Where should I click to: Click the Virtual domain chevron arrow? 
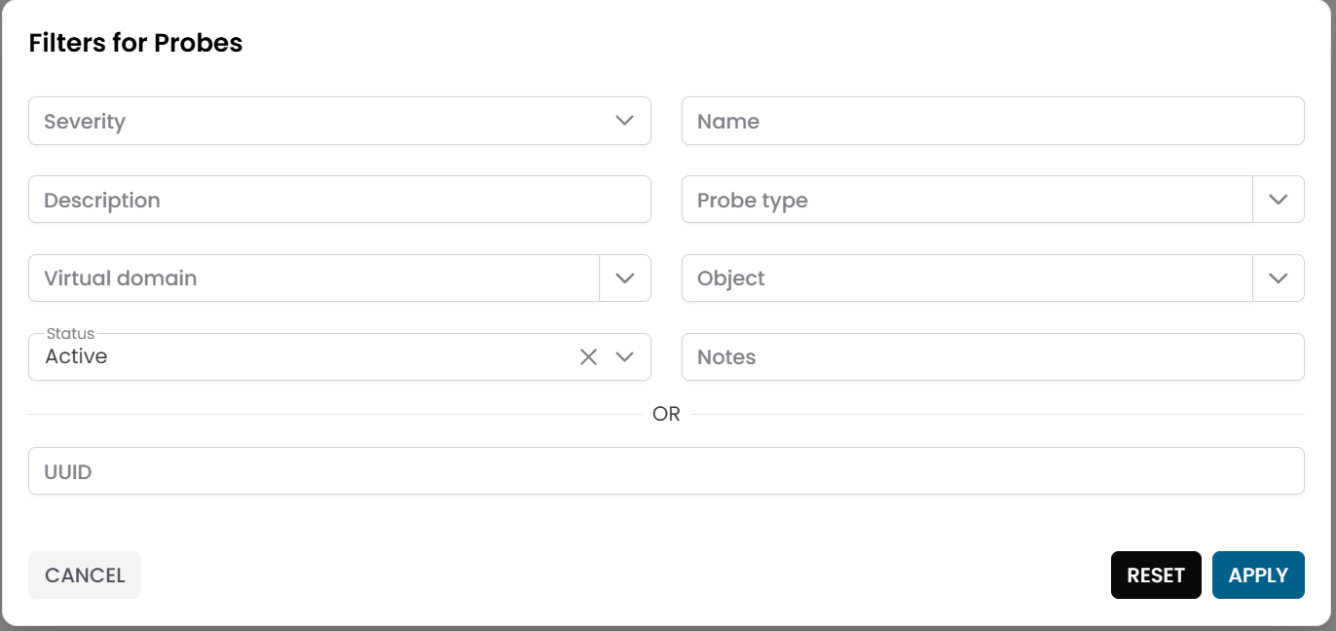pyautogui.click(x=625, y=278)
